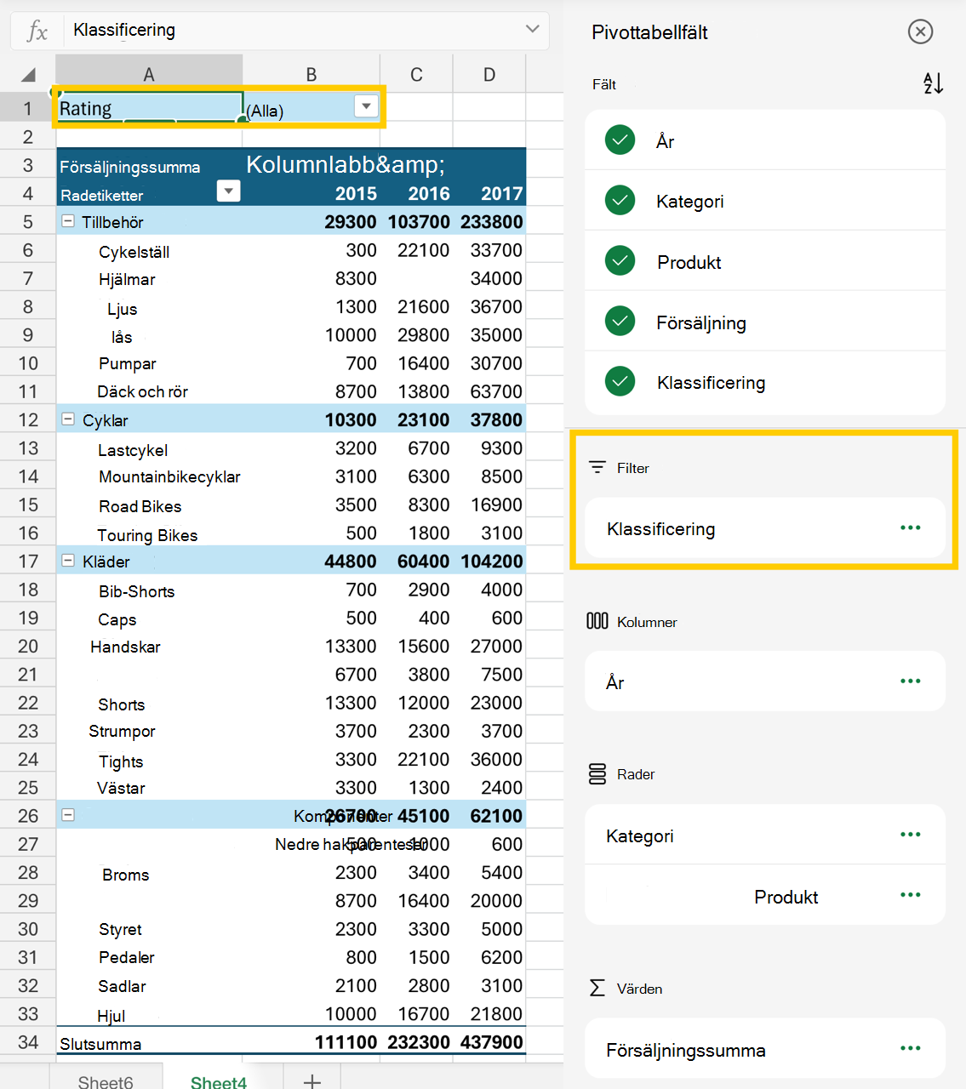Select the Road Bikes row label

(x=140, y=506)
